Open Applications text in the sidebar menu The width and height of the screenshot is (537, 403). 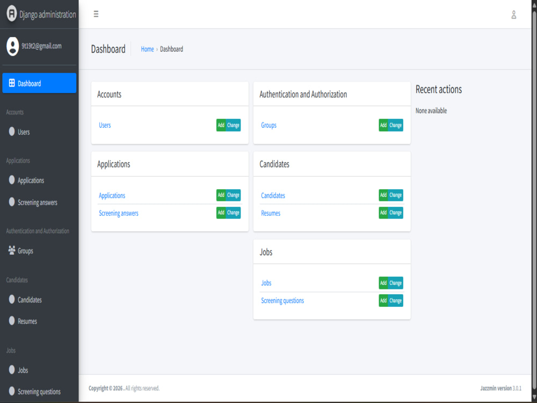pyautogui.click(x=31, y=181)
